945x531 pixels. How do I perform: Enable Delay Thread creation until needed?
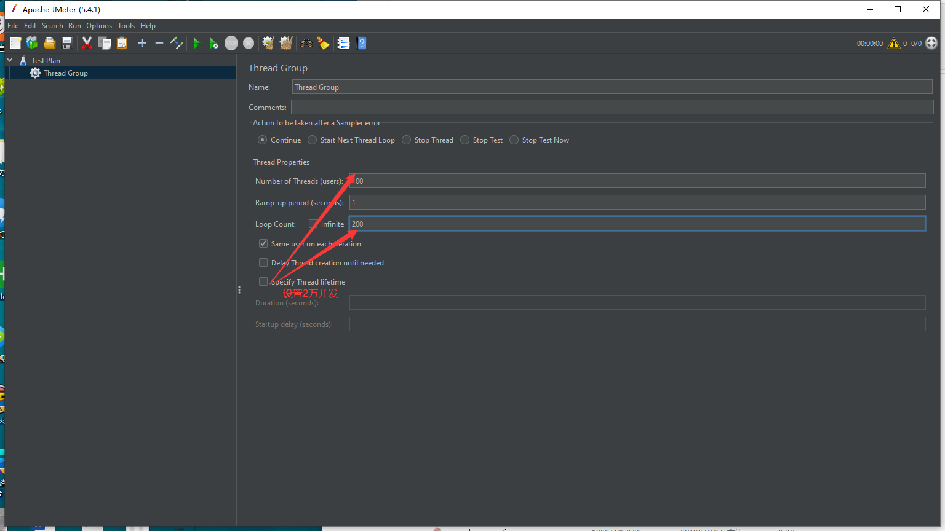point(263,263)
